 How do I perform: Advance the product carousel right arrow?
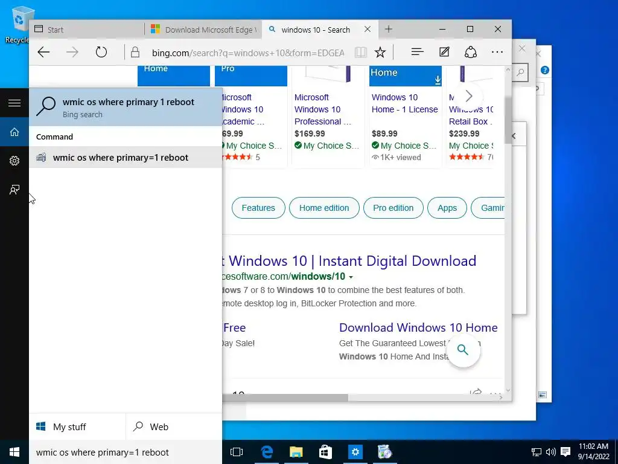[x=468, y=96]
